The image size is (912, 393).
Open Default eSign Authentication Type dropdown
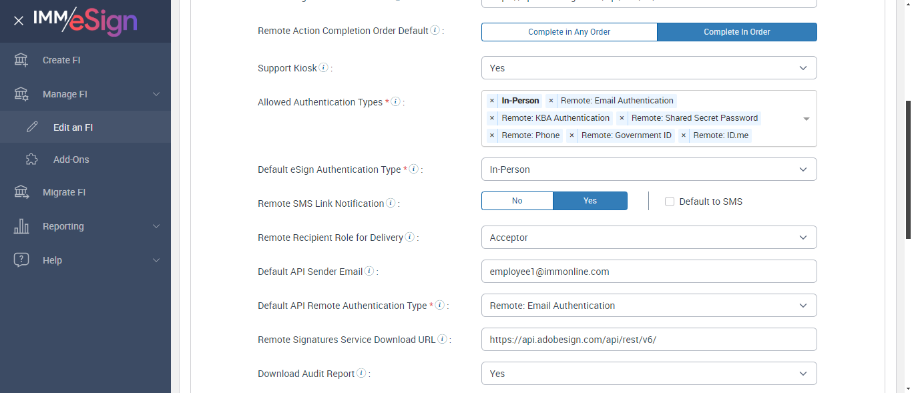click(x=648, y=169)
